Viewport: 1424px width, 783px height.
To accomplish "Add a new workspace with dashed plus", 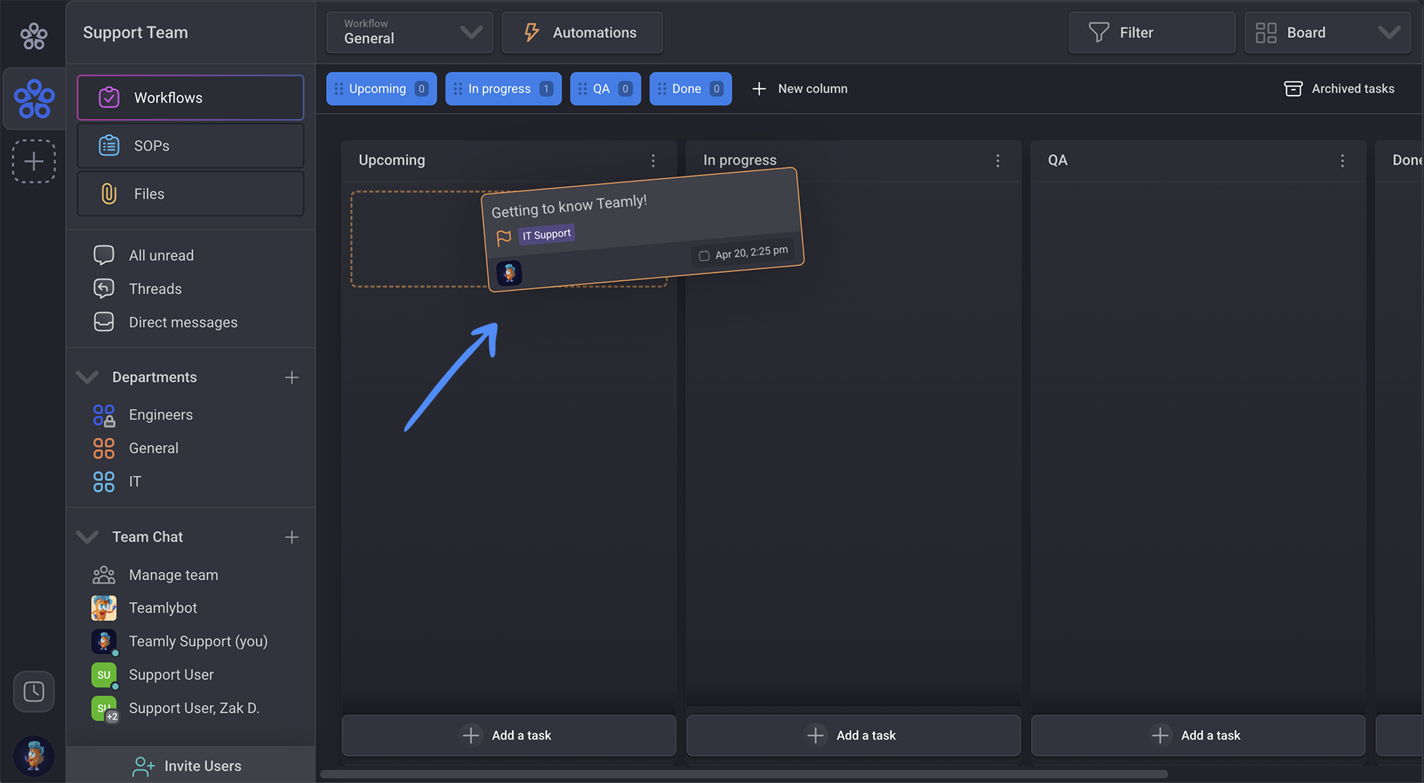I will coord(34,161).
